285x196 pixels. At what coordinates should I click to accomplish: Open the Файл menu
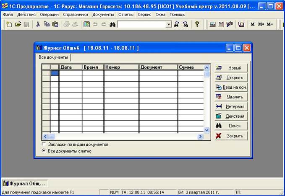pos(8,15)
